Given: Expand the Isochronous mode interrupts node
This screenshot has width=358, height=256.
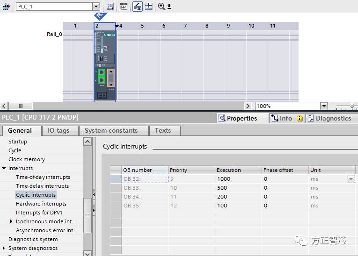Looking at the screenshot, I should tap(12, 221).
